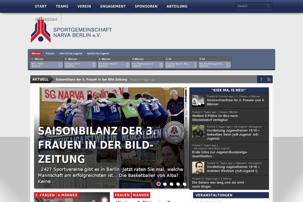Select the fifth slider dot
Image resolution: width=303 pixels, height=202 pixels.
click(x=184, y=184)
